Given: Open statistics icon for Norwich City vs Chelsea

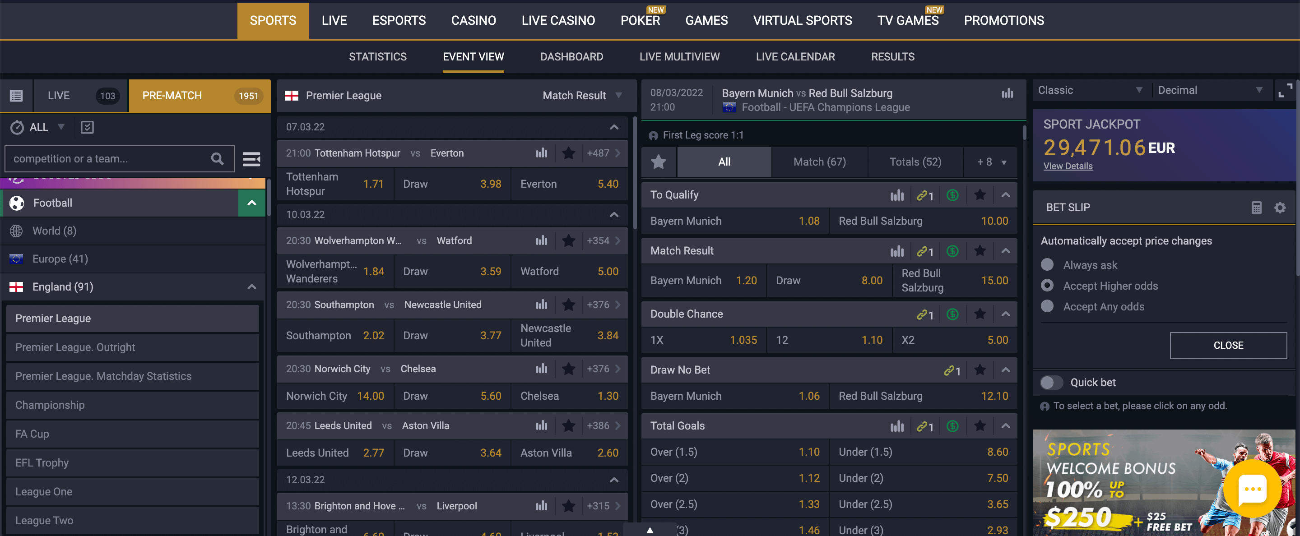Looking at the screenshot, I should [541, 369].
